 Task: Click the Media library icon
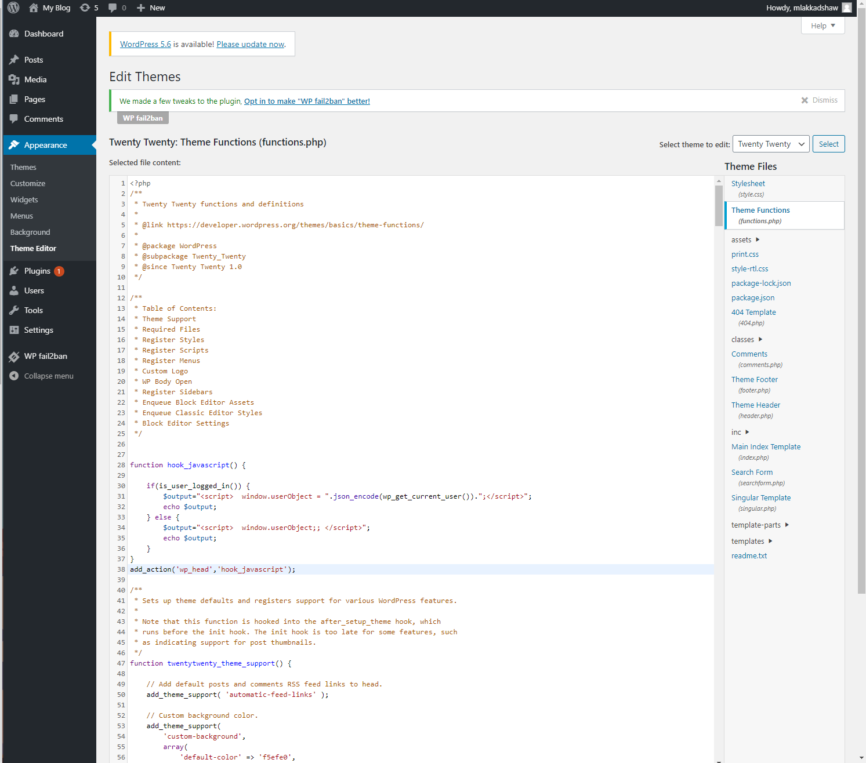14,79
